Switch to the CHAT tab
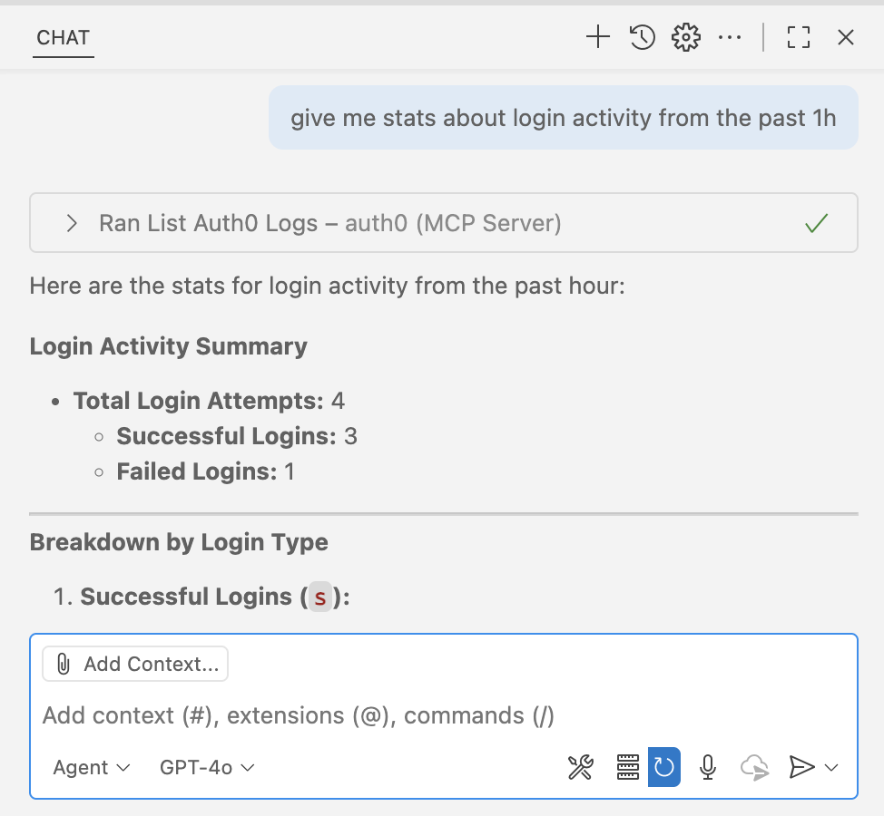Screen dimensions: 884x816 (x=64, y=38)
